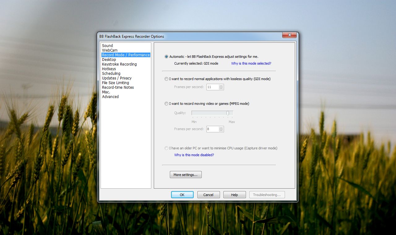
Task: Confirm options with OK button
Action: point(182,195)
